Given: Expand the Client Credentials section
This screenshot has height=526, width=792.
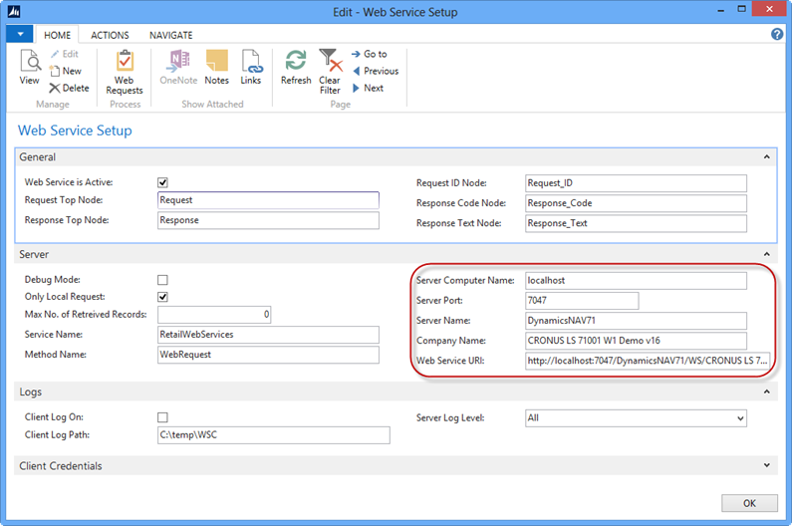Looking at the screenshot, I should coord(766,465).
